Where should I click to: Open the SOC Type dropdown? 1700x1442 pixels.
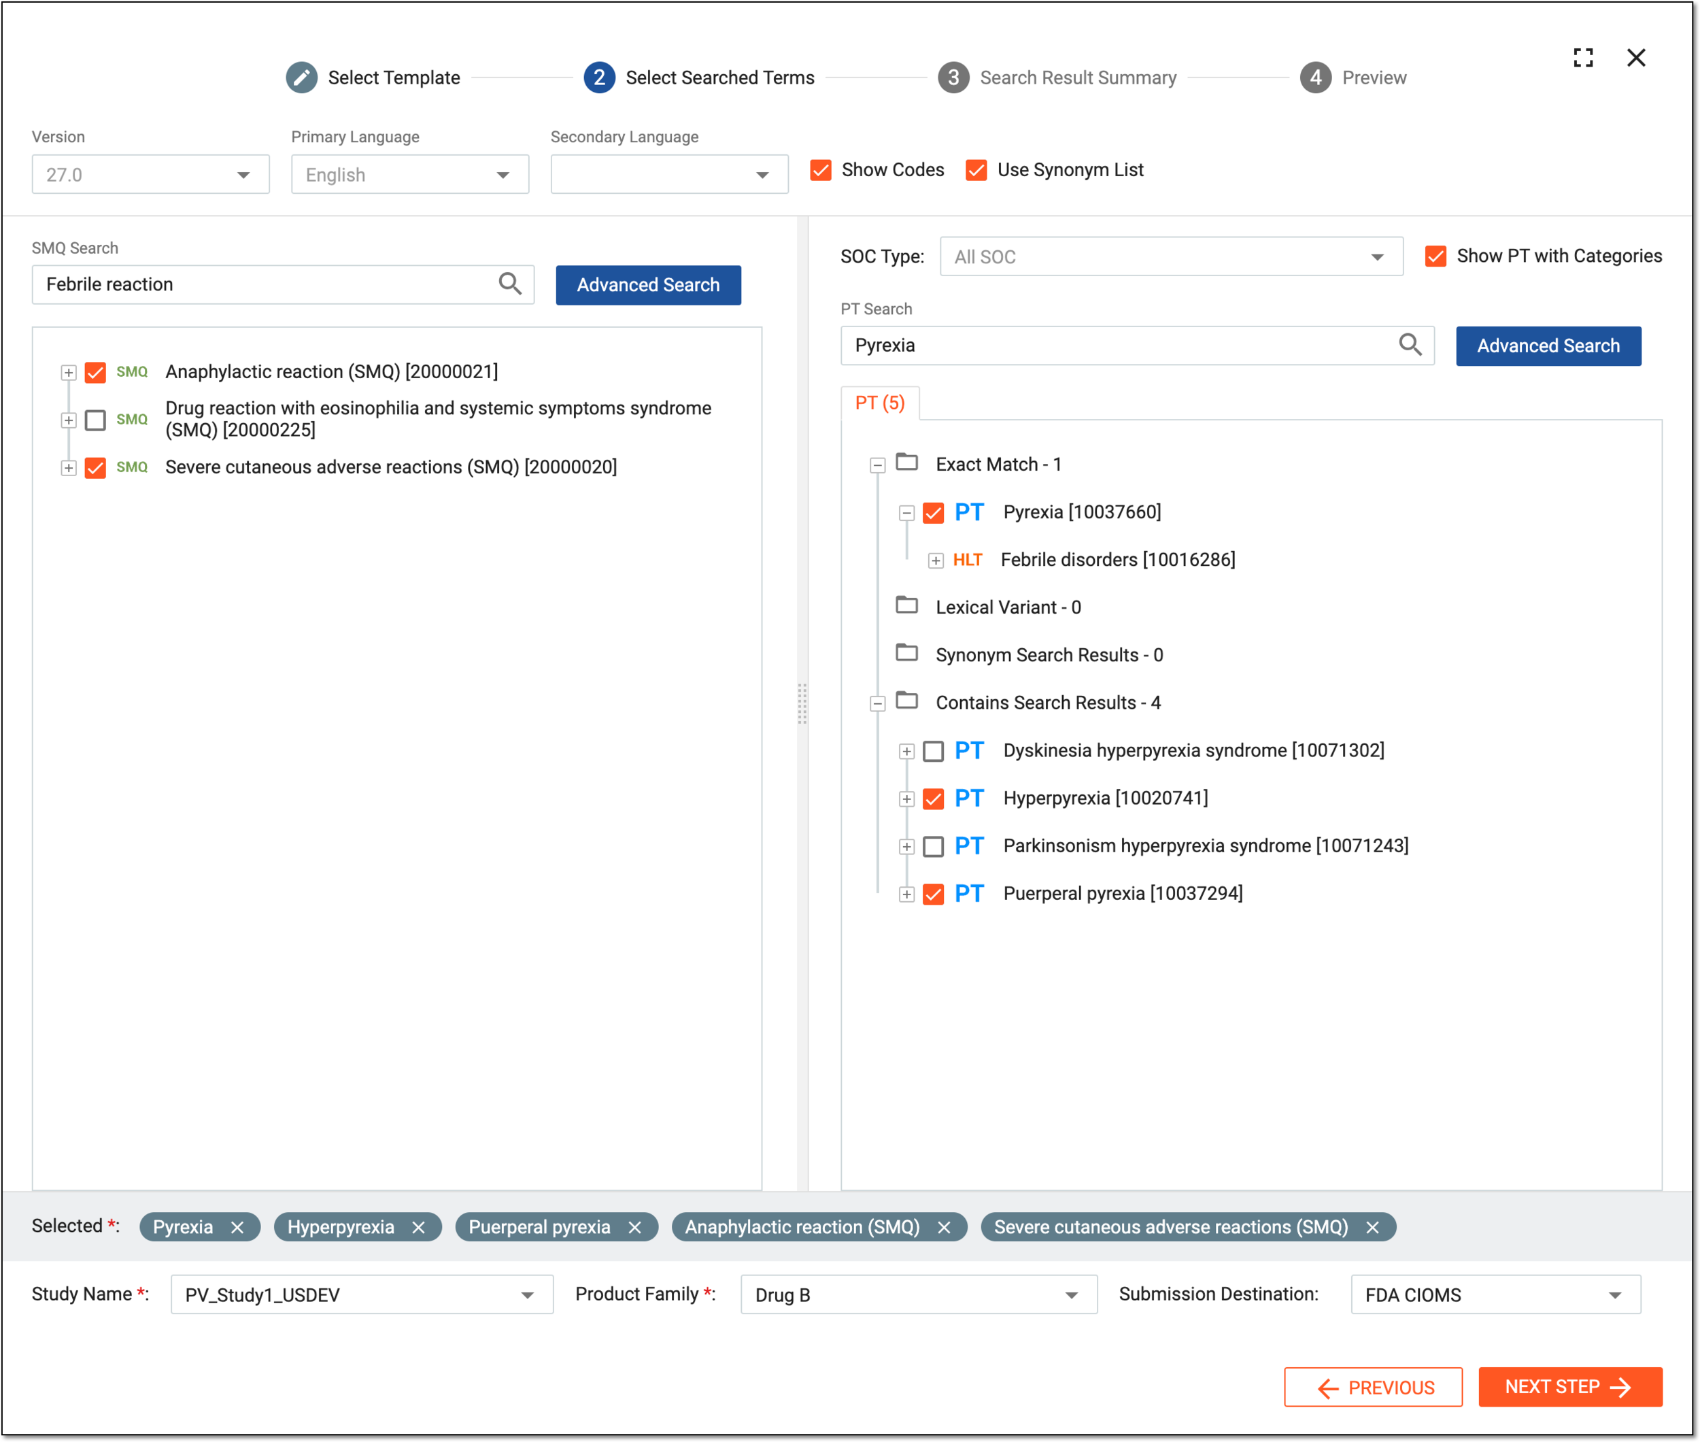point(1171,256)
